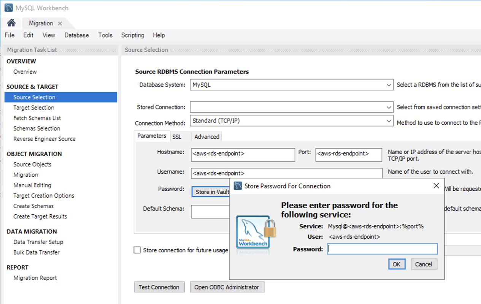Select Fetch Schemas List task
This screenshot has width=481, height=304.
click(37, 118)
